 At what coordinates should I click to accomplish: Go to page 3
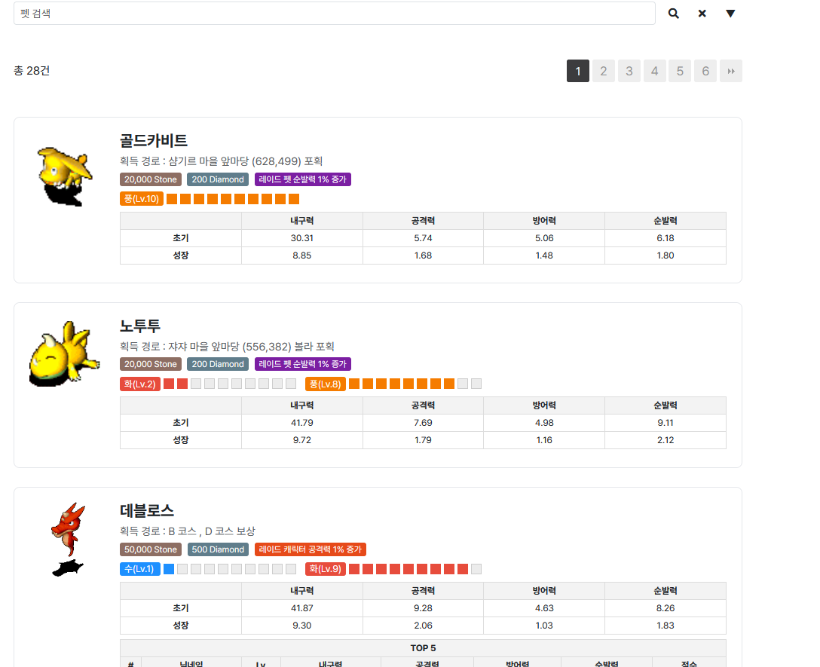[629, 72]
